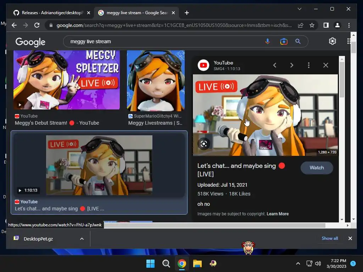Click the preview panel scrollbar
The image size is (363, 272).
tap(342, 80)
